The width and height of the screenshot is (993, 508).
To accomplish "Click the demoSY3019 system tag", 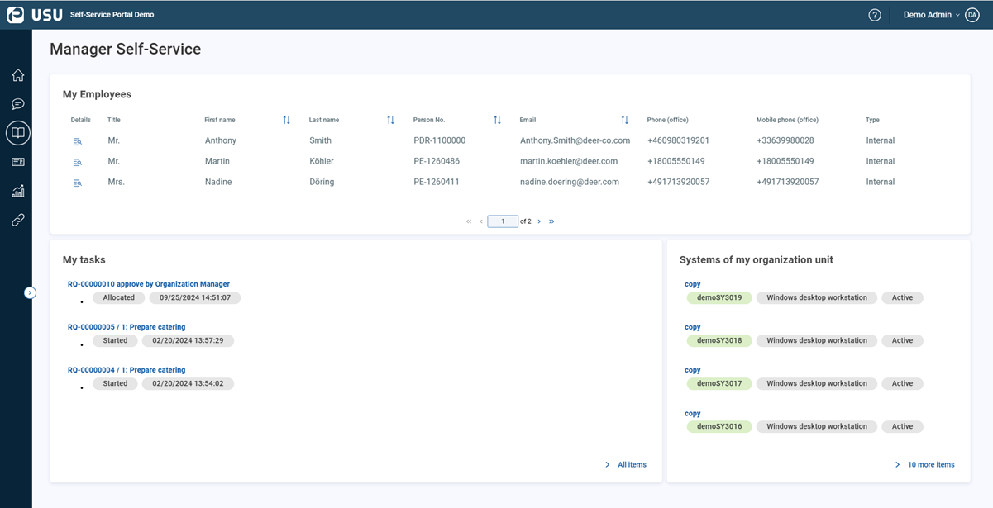I will pyautogui.click(x=719, y=297).
